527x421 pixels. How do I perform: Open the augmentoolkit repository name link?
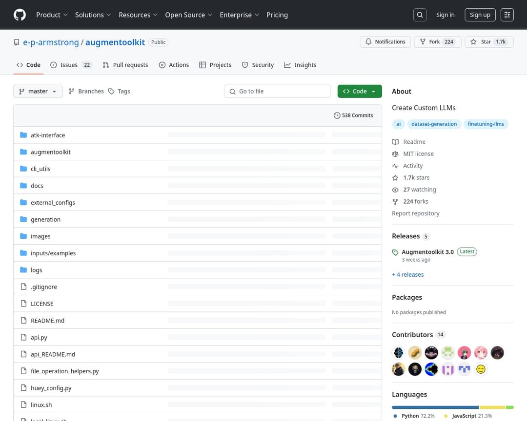click(115, 42)
